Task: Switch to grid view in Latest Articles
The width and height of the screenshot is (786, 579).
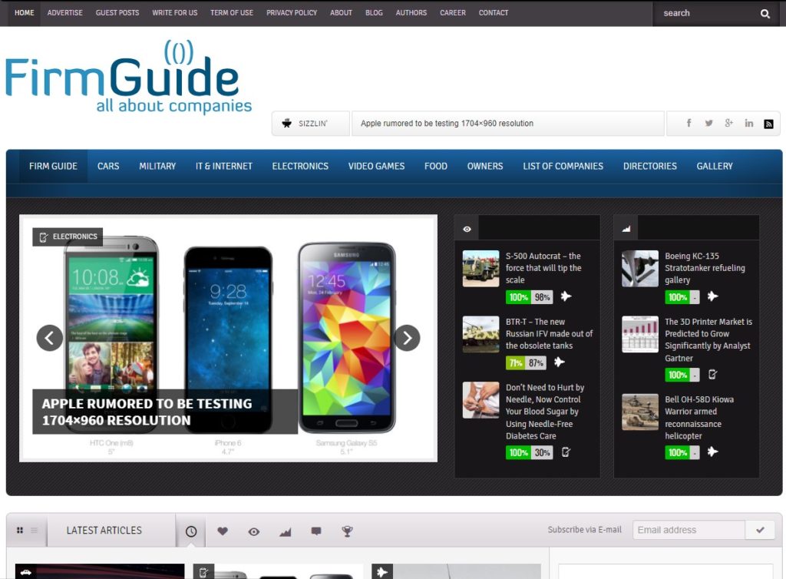Action: click(x=20, y=530)
